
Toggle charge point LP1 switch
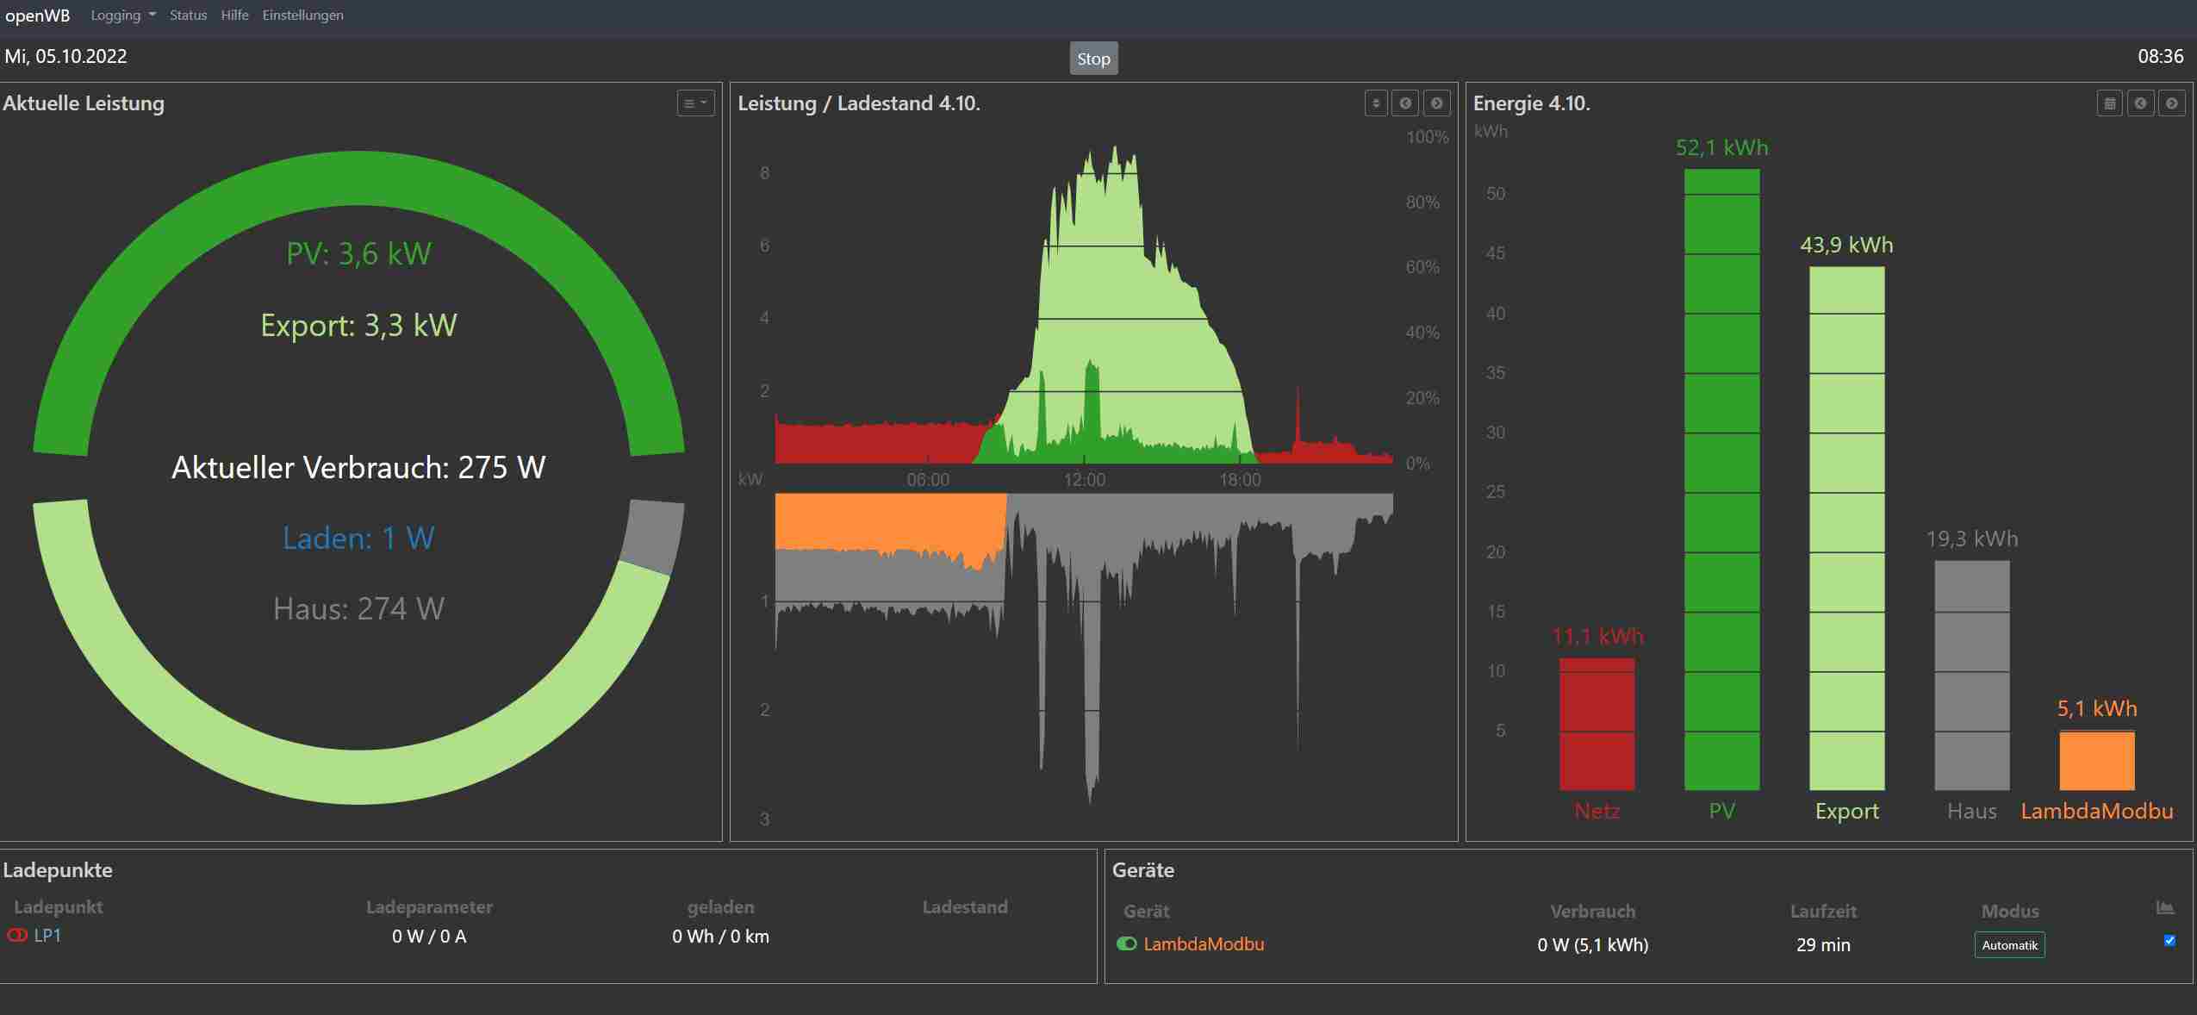pos(17,935)
